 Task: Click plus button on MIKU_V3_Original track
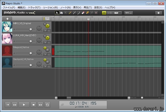[x=45, y=31]
